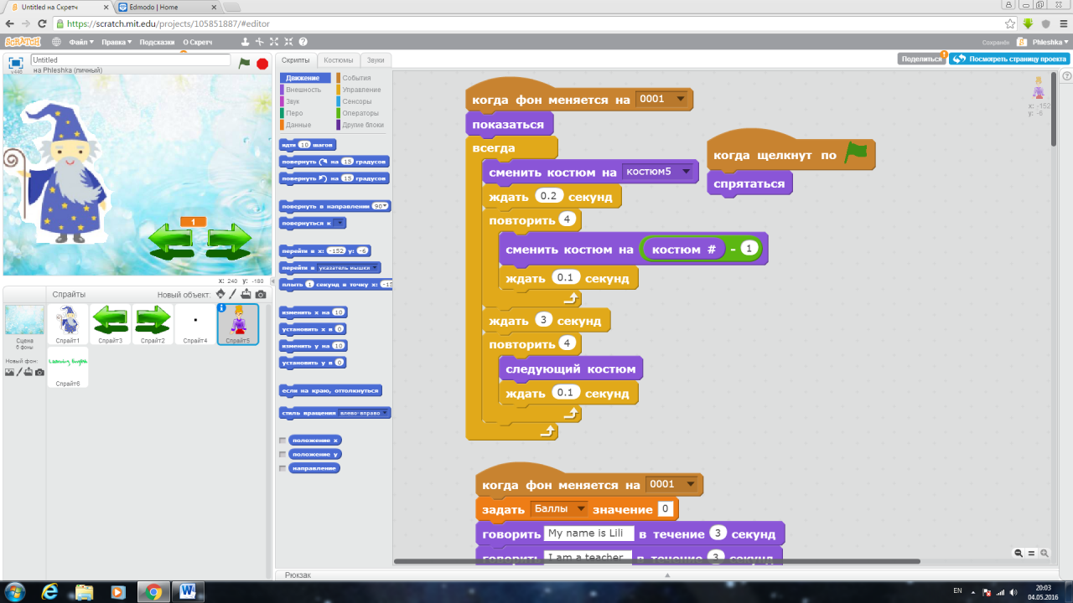Open the Chrome menu hamburger icon
Image resolution: width=1073 pixels, height=603 pixels.
coord(1063,23)
